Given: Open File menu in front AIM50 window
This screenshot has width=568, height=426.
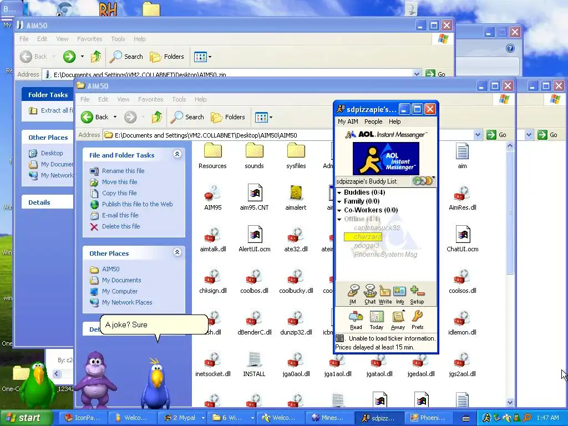Looking at the screenshot, I should click(x=85, y=99).
